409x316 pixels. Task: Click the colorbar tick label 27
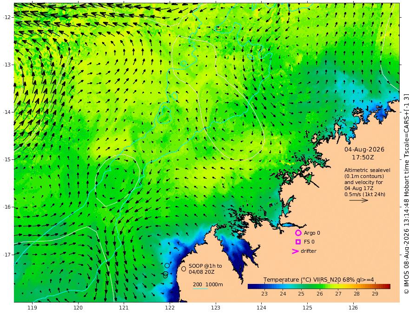[338, 294]
